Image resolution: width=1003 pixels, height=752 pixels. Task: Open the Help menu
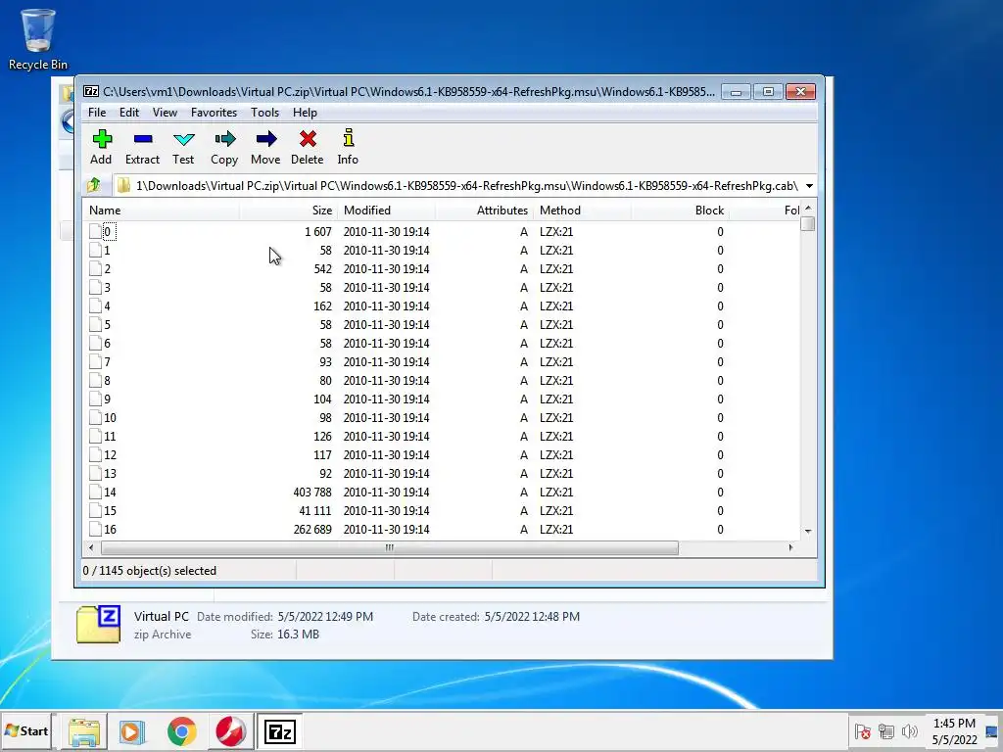point(306,113)
